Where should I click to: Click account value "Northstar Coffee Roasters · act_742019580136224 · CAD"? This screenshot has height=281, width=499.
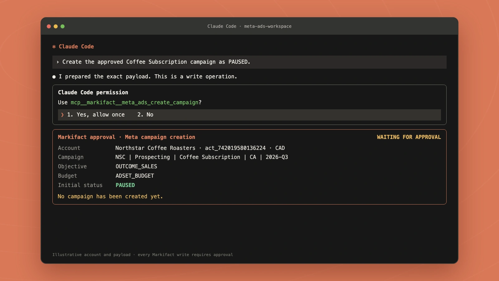(x=200, y=148)
